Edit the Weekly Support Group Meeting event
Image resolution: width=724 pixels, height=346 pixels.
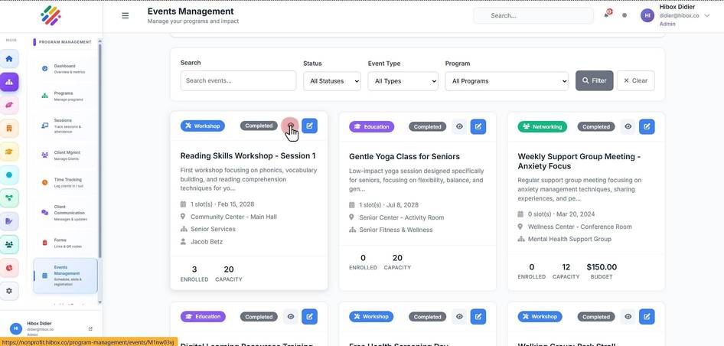647,126
